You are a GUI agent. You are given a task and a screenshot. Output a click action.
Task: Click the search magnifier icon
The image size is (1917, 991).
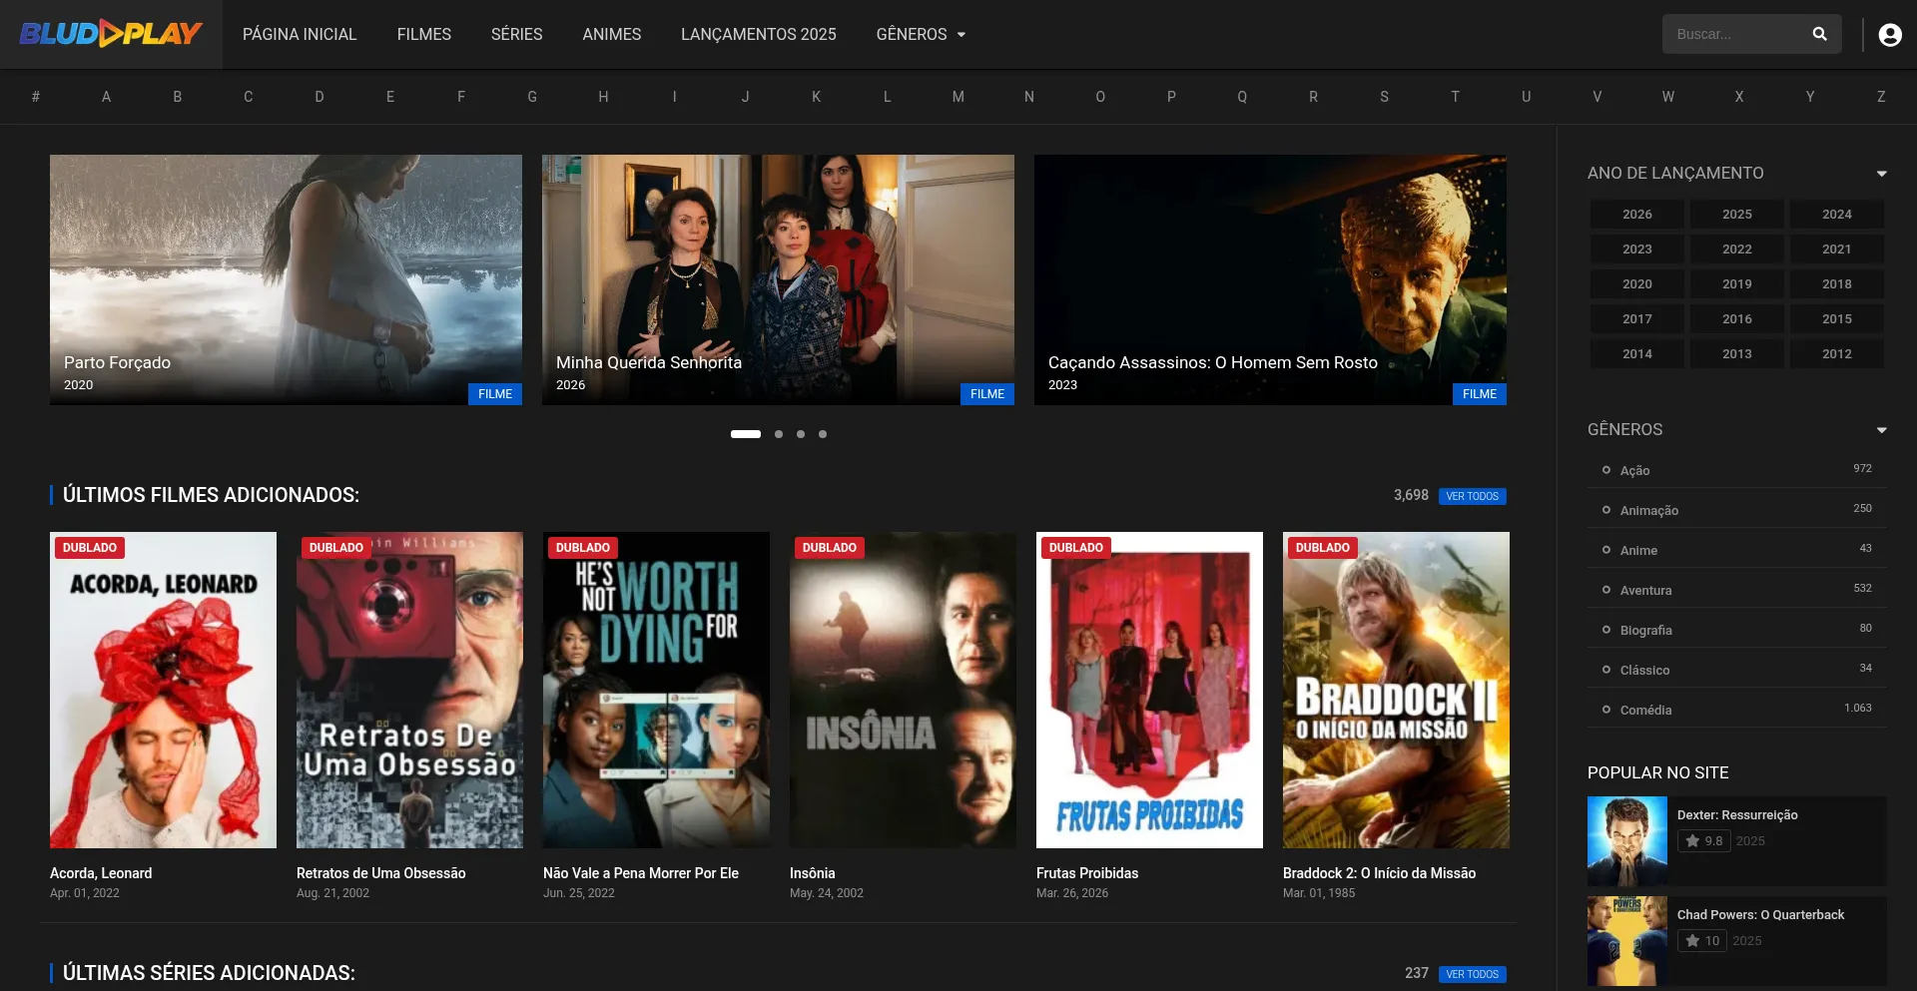click(1819, 34)
